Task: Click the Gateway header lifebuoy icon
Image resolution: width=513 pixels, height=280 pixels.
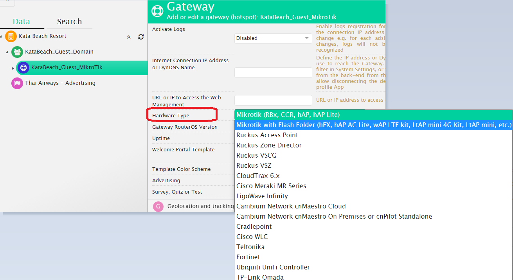Action: (x=157, y=11)
